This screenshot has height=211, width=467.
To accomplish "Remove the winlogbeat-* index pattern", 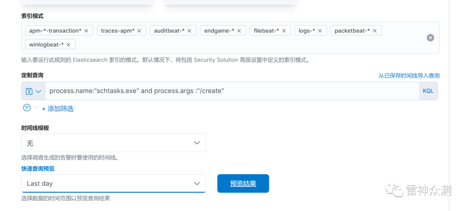I will point(68,45).
